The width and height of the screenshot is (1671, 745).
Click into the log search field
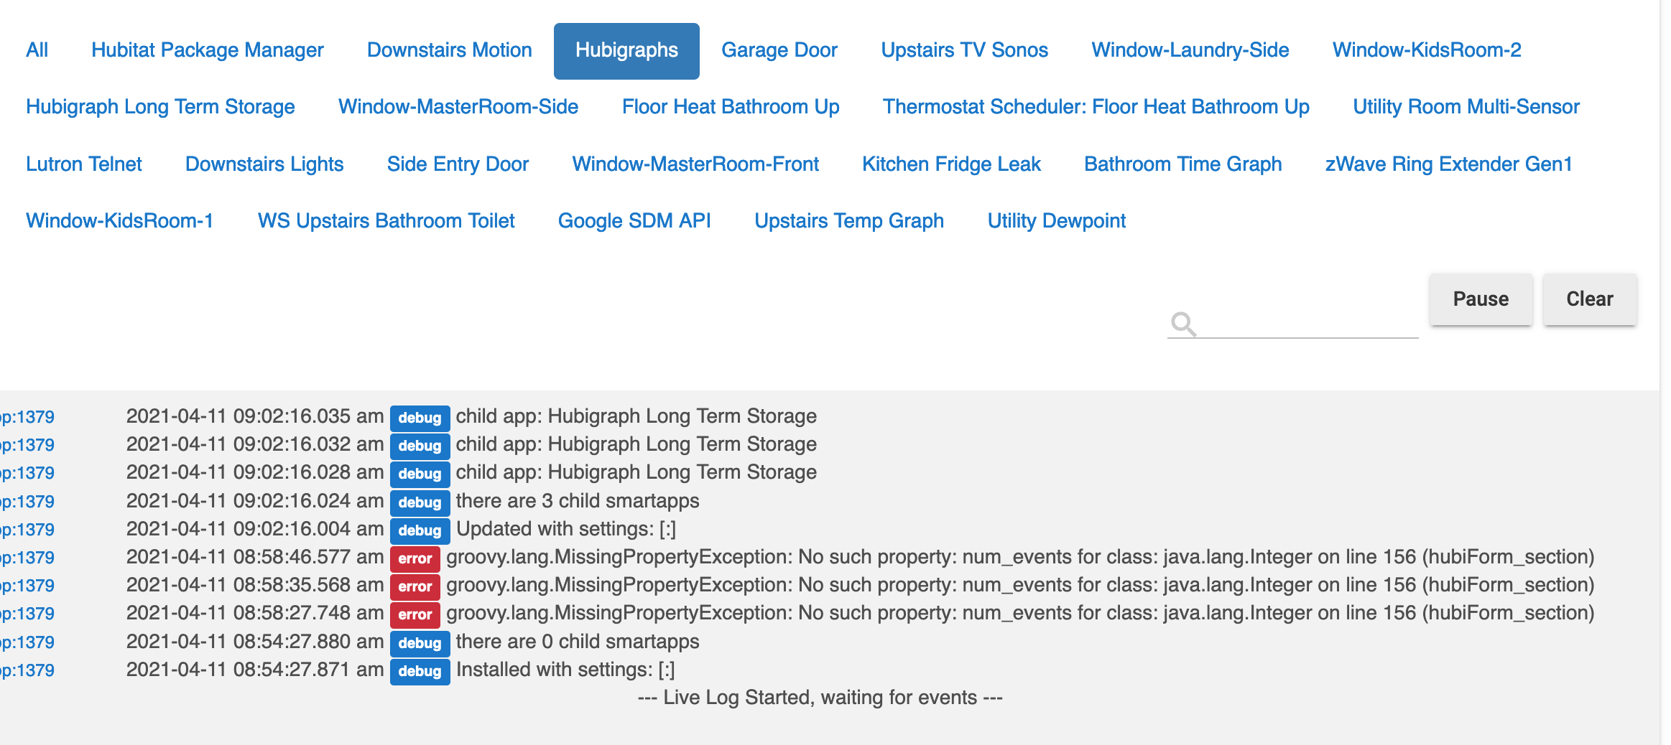[1307, 324]
